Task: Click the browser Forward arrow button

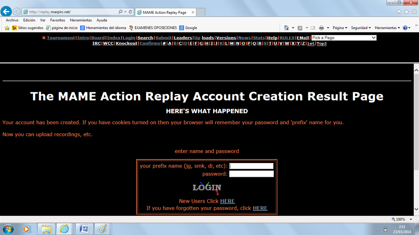Action: 16,12
